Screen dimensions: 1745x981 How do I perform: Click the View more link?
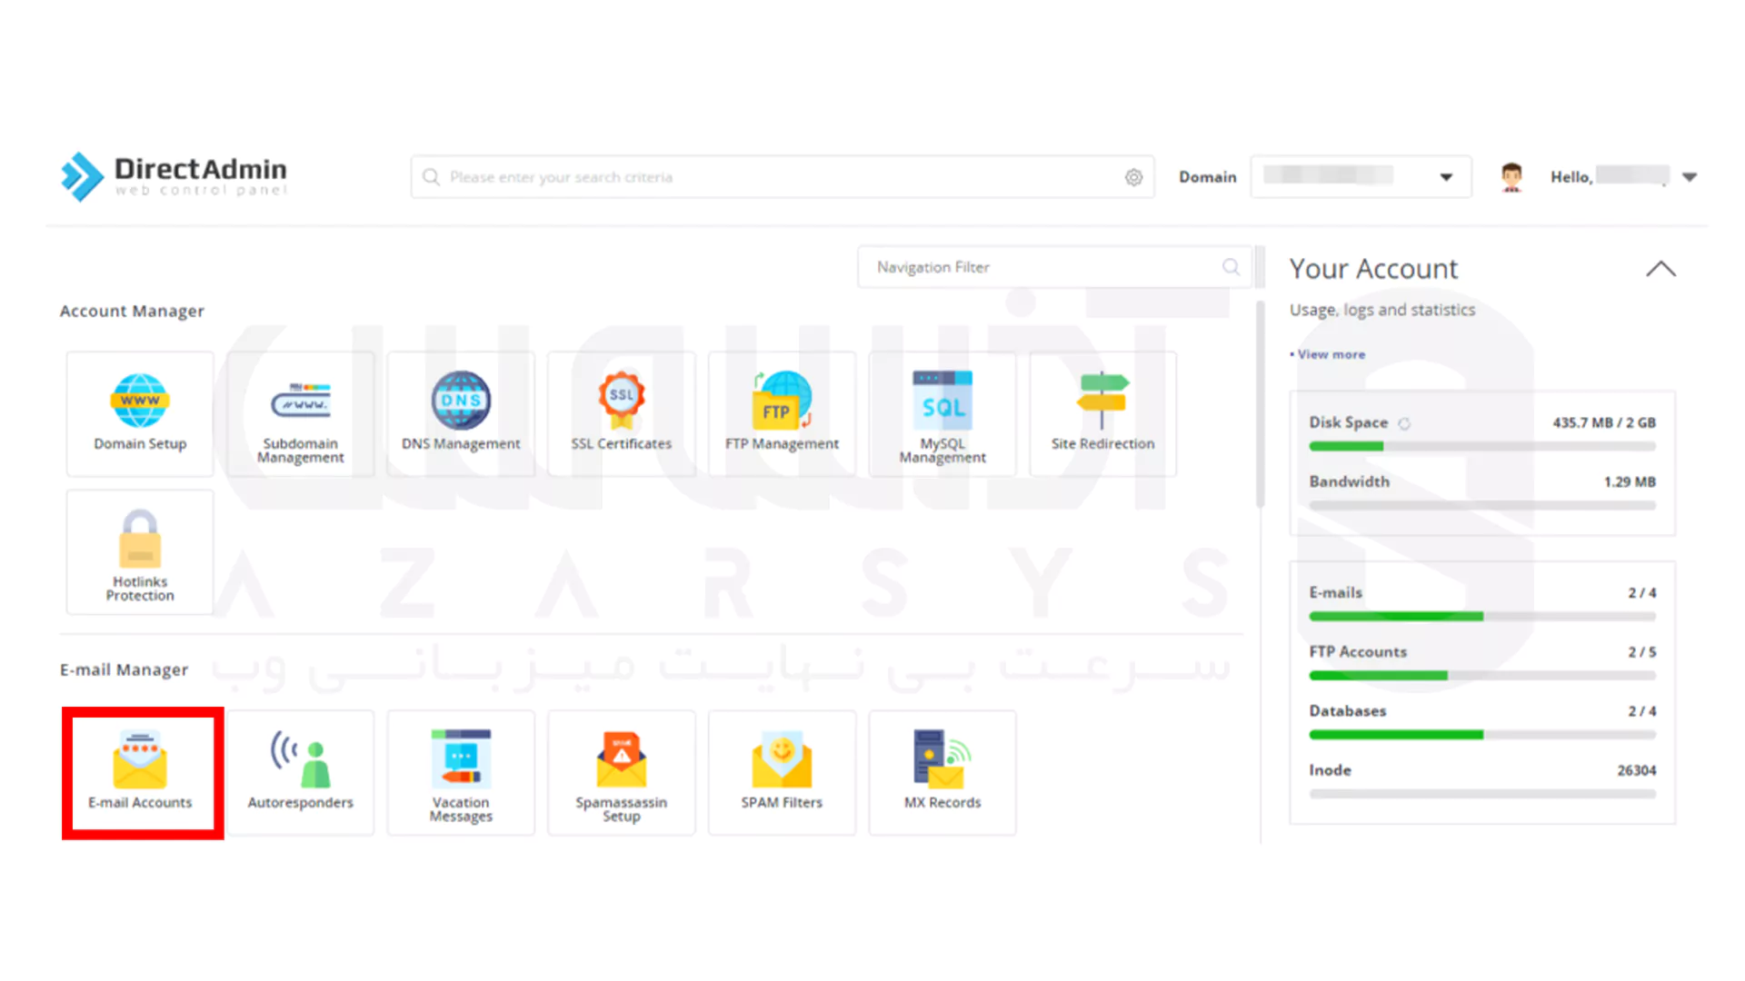pyautogui.click(x=1331, y=354)
